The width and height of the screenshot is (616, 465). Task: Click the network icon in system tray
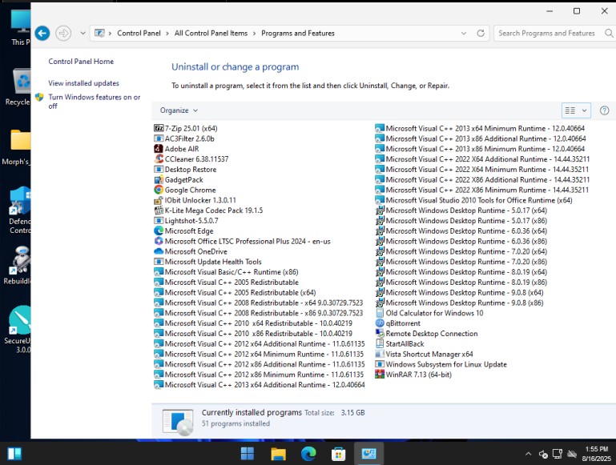pos(557,454)
